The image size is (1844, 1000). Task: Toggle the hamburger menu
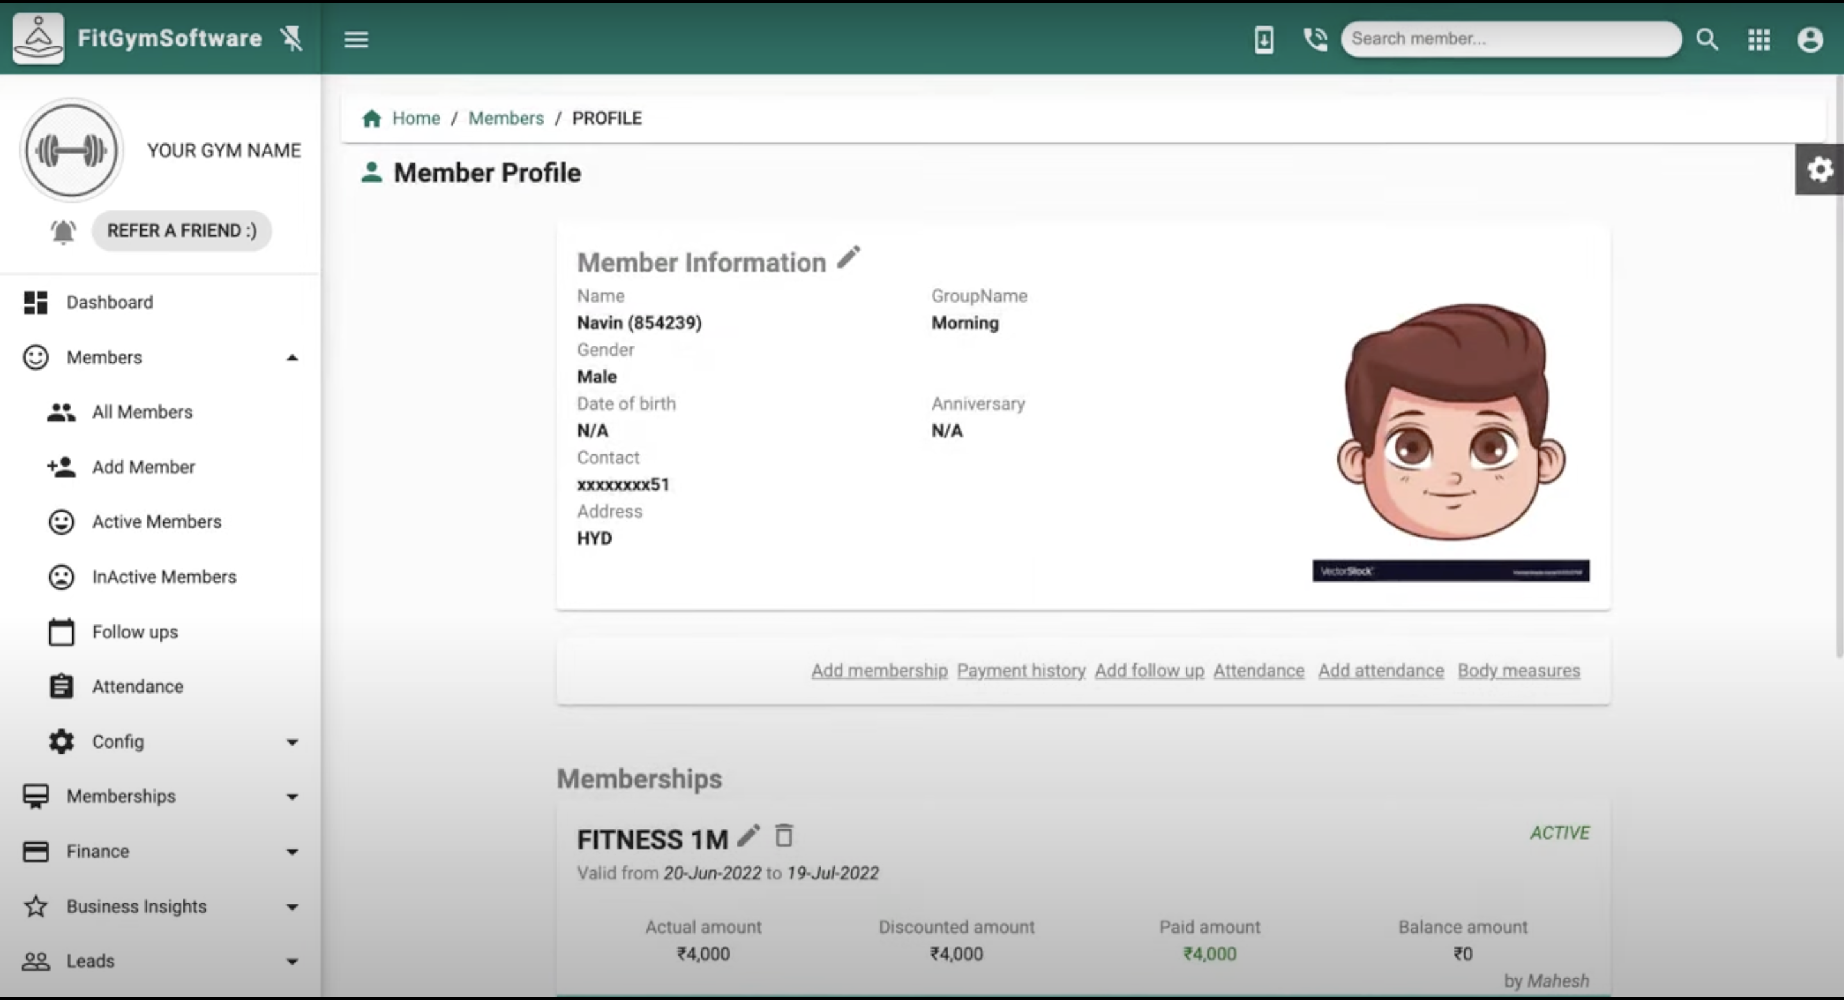pos(356,39)
